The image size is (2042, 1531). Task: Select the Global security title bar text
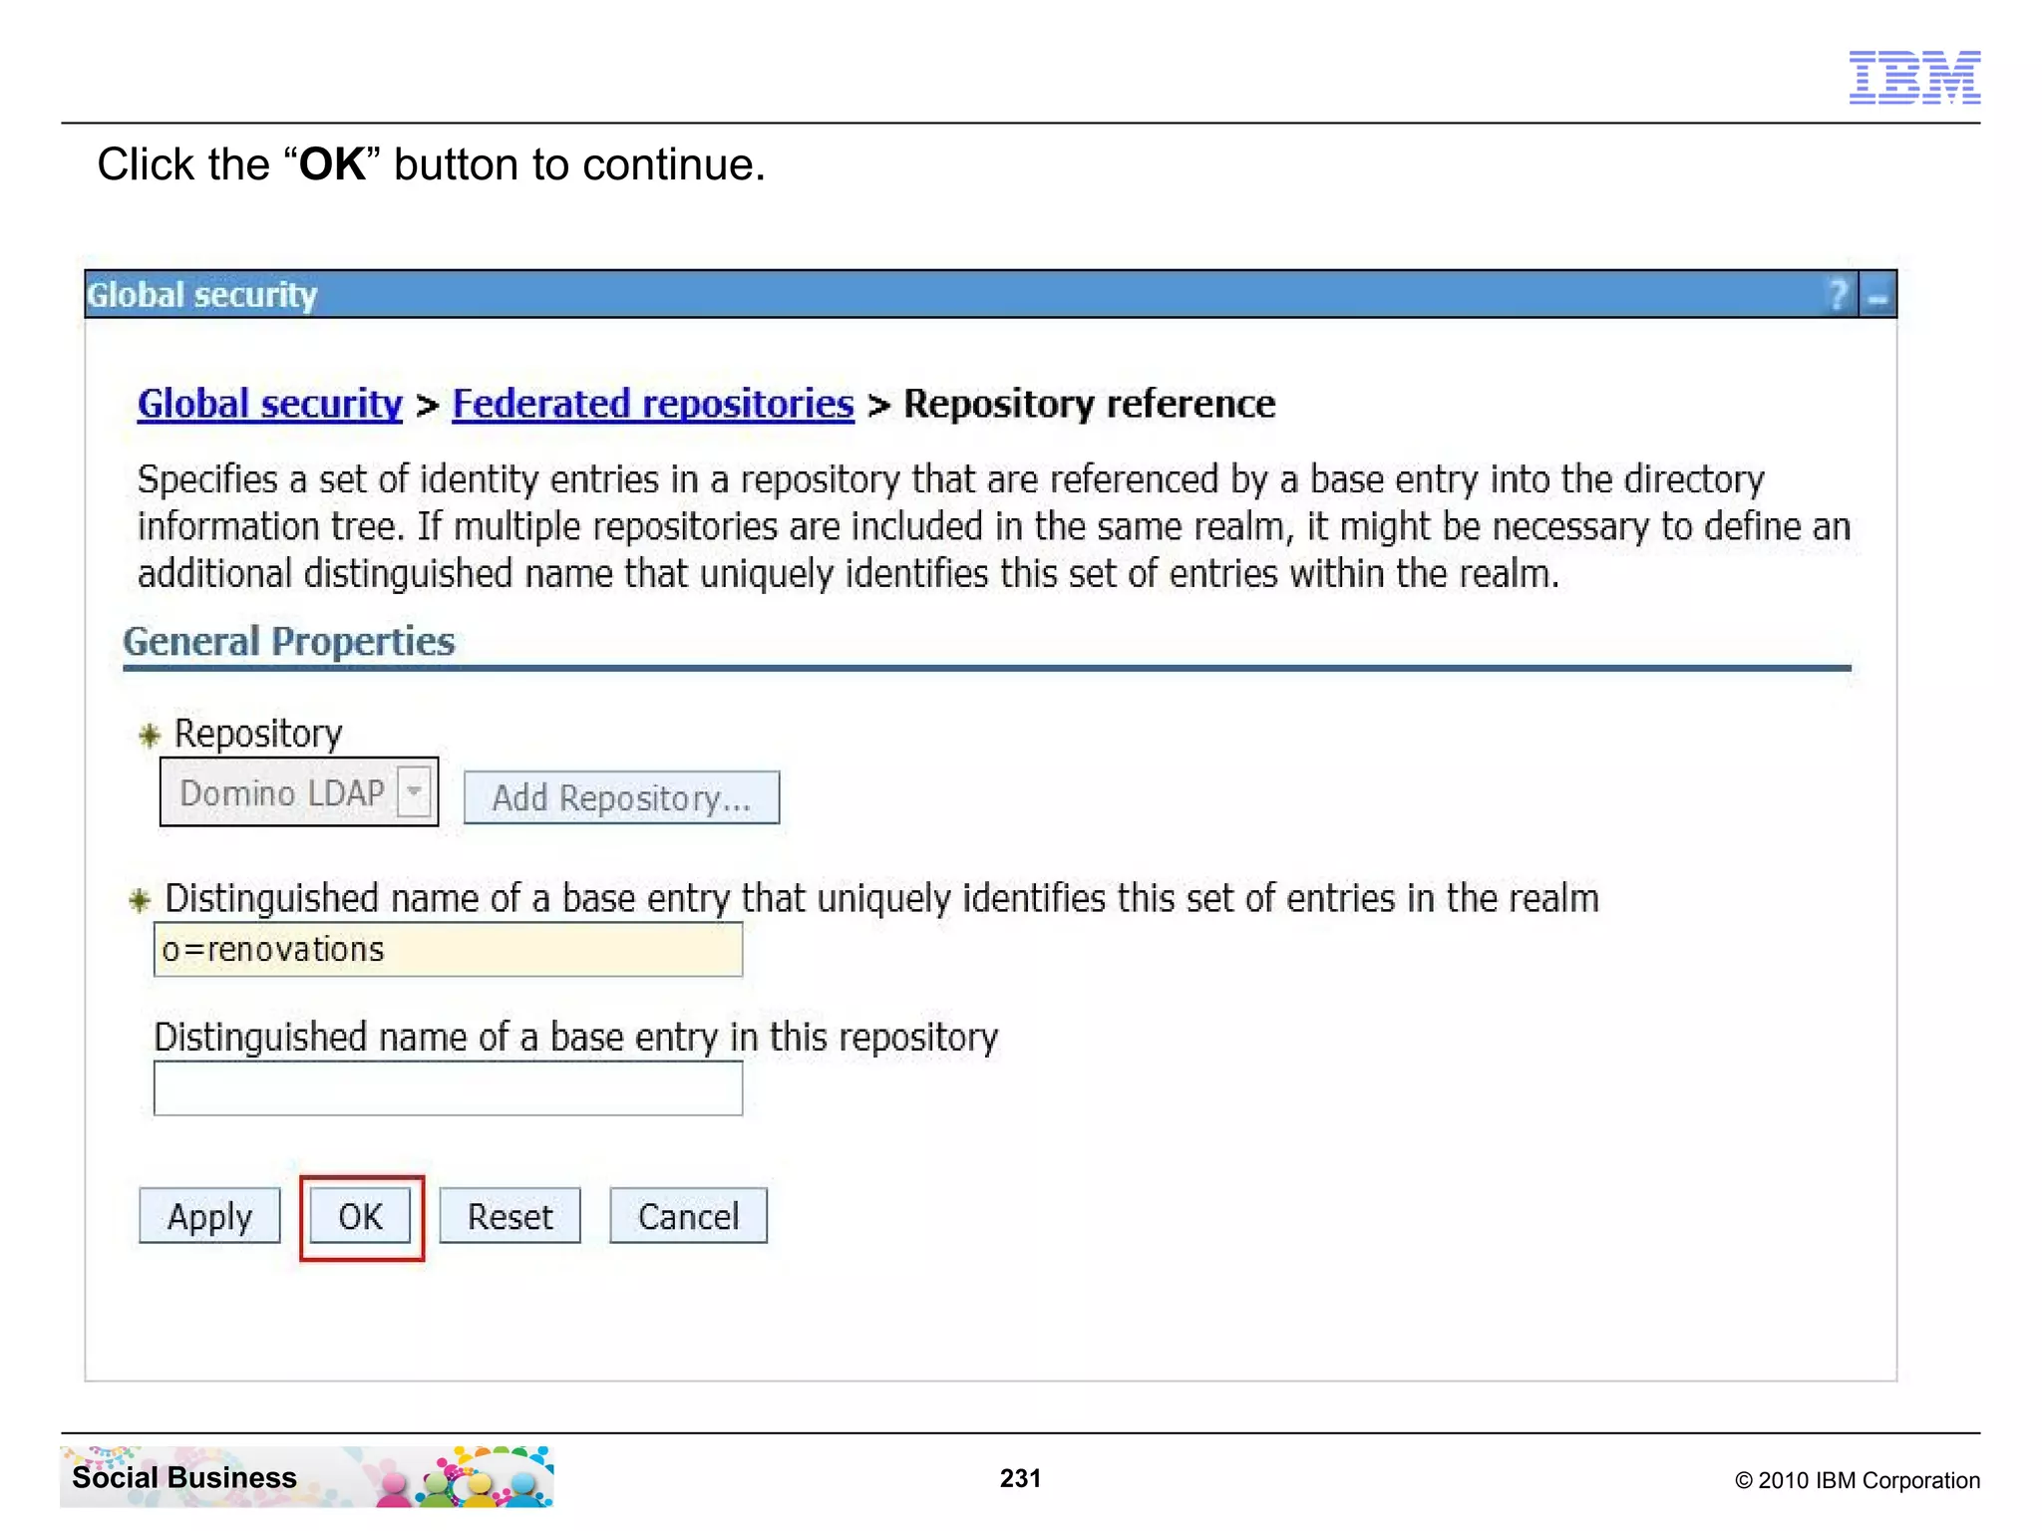coord(202,295)
